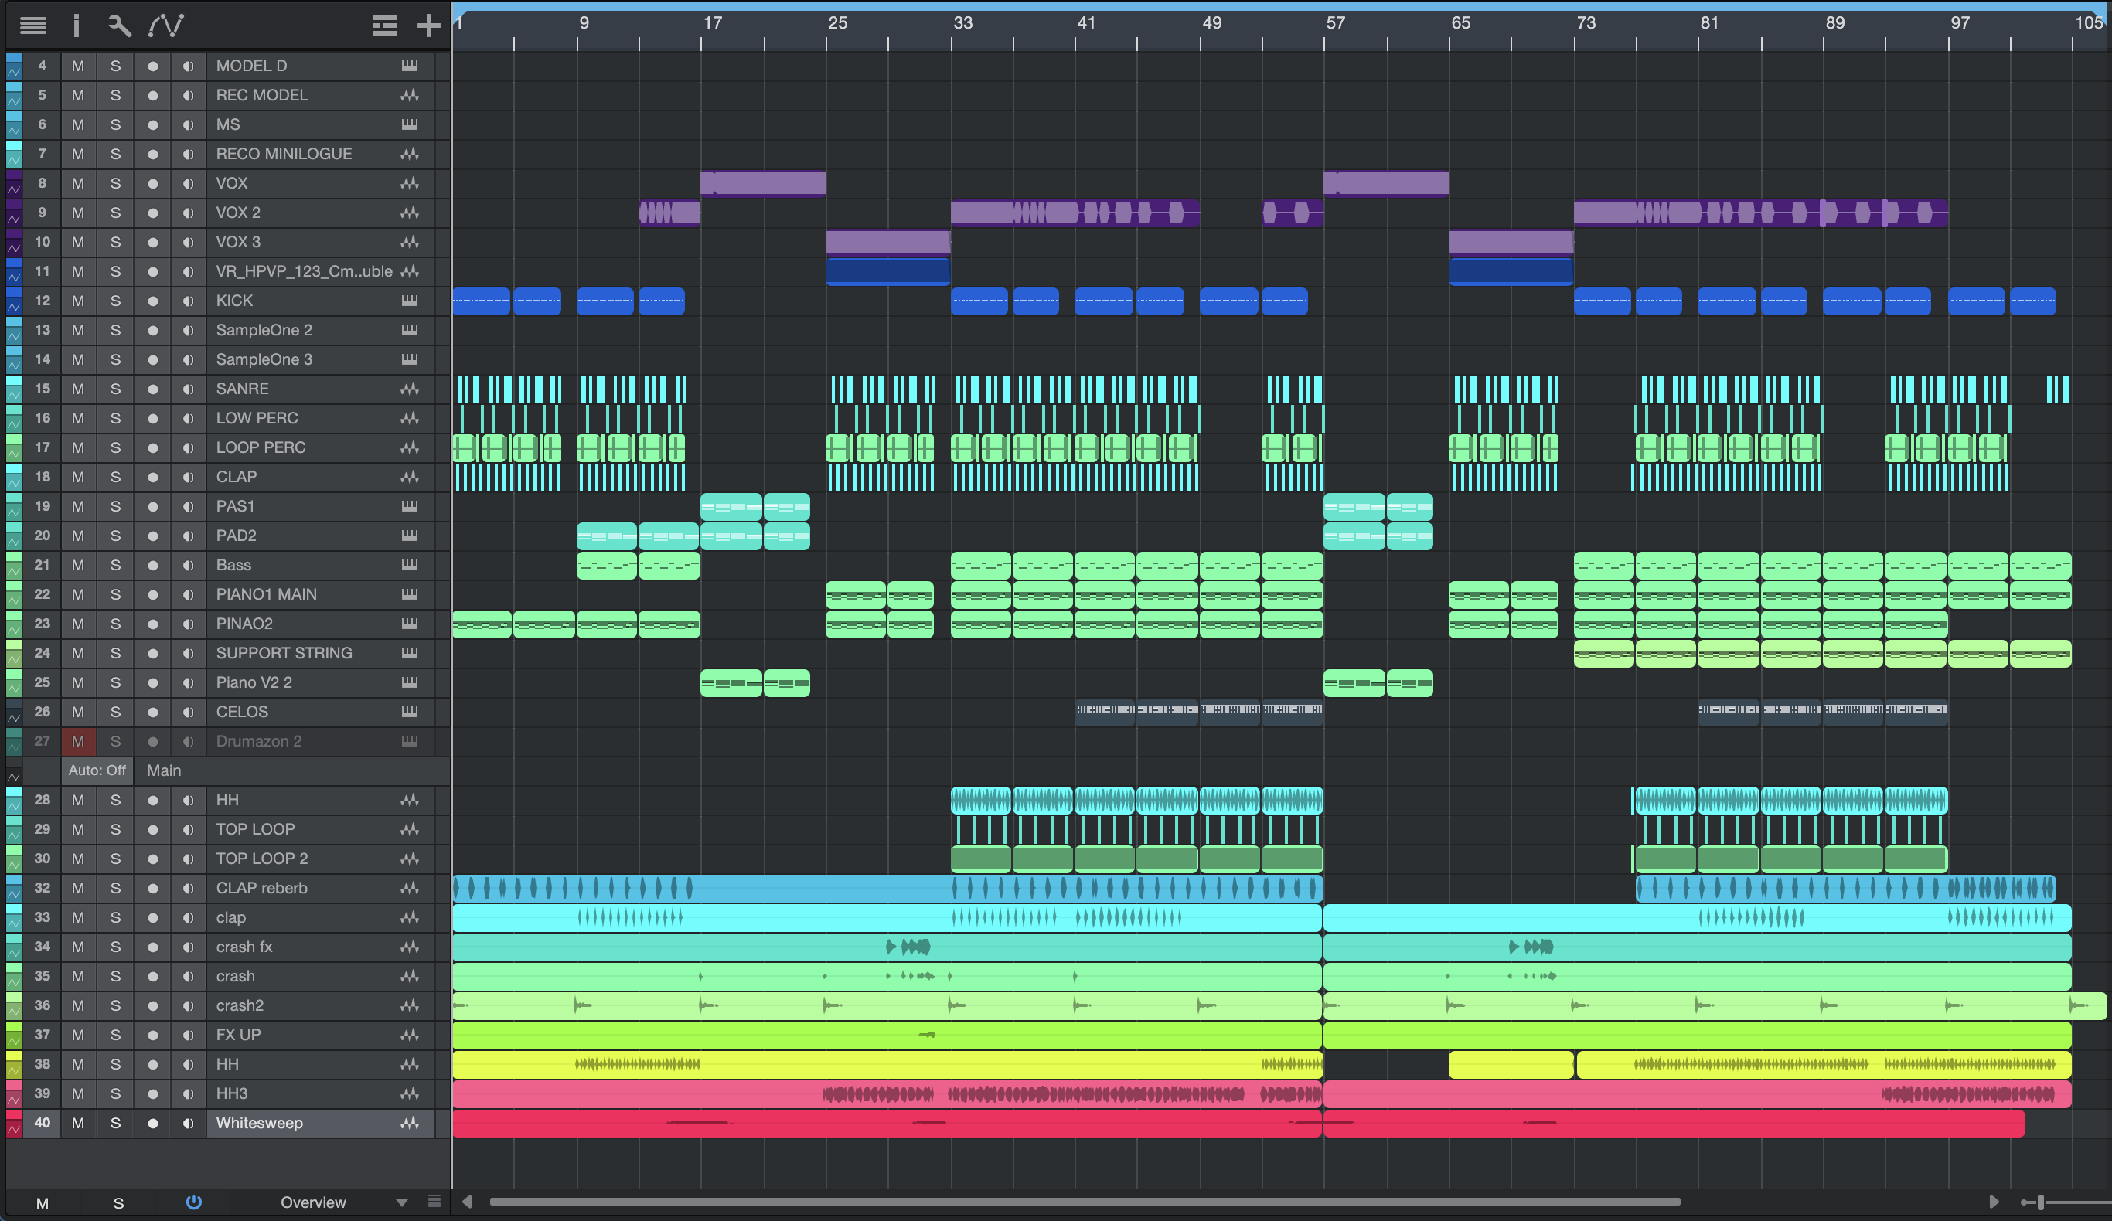The image size is (2112, 1221).
Task: Mute the KICK track
Action: coord(78,300)
